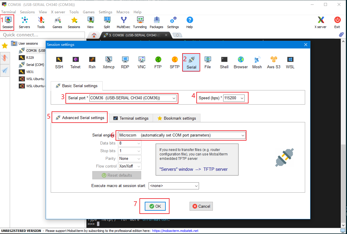The height and width of the screenshot is (234, 347).
Task: Choose the Telnet session type
Action: pyautogui.click(x=75, y=62)
